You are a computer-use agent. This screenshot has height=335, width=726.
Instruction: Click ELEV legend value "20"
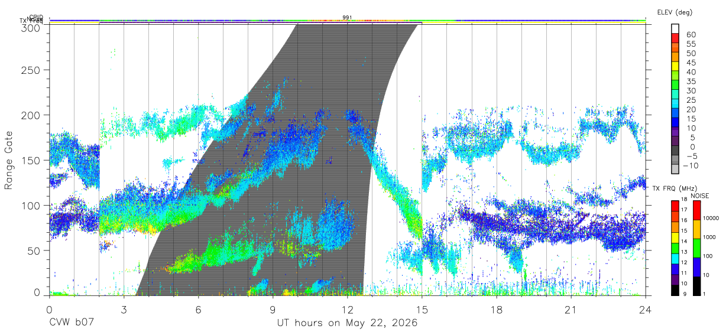[691, 109]
